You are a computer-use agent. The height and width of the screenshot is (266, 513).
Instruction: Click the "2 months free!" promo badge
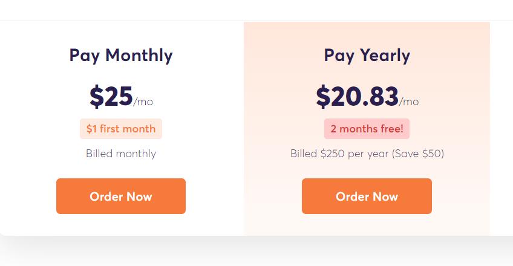(367, 129)
